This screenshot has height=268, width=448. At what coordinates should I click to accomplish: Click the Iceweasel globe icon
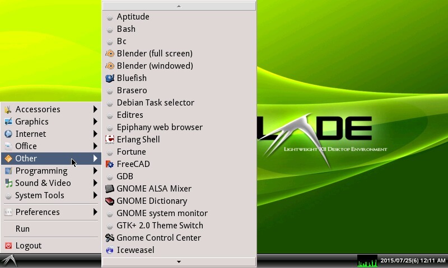tap(110, 250)
